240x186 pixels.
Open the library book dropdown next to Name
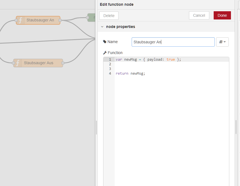click(222, 42)
